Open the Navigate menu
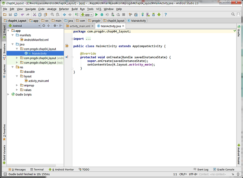 coord(30,9)
